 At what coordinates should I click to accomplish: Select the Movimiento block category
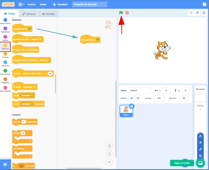pos(5,21)
